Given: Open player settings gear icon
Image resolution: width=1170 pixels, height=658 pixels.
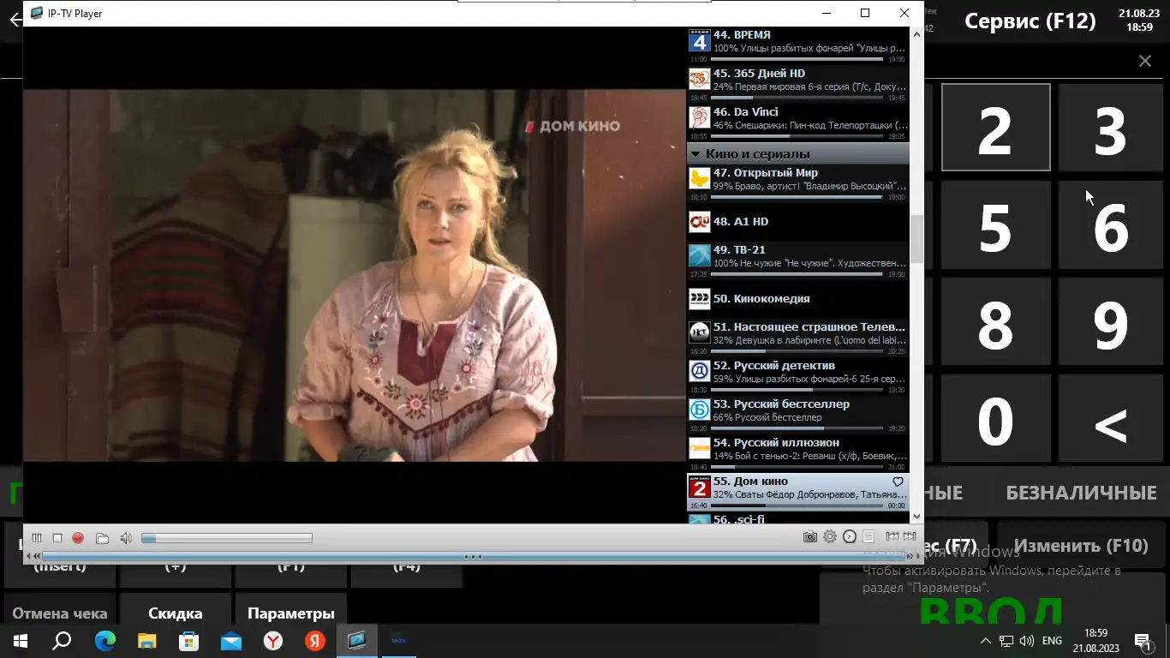Looking at the screenshot, I should 830,537.
